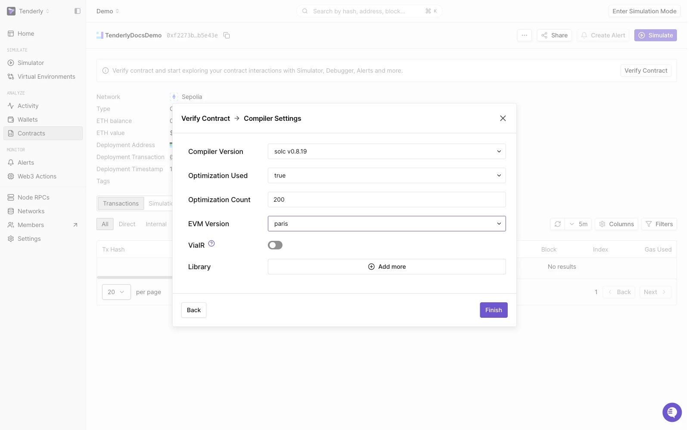Select the Internal filter tab

click(x=156, y=224)
